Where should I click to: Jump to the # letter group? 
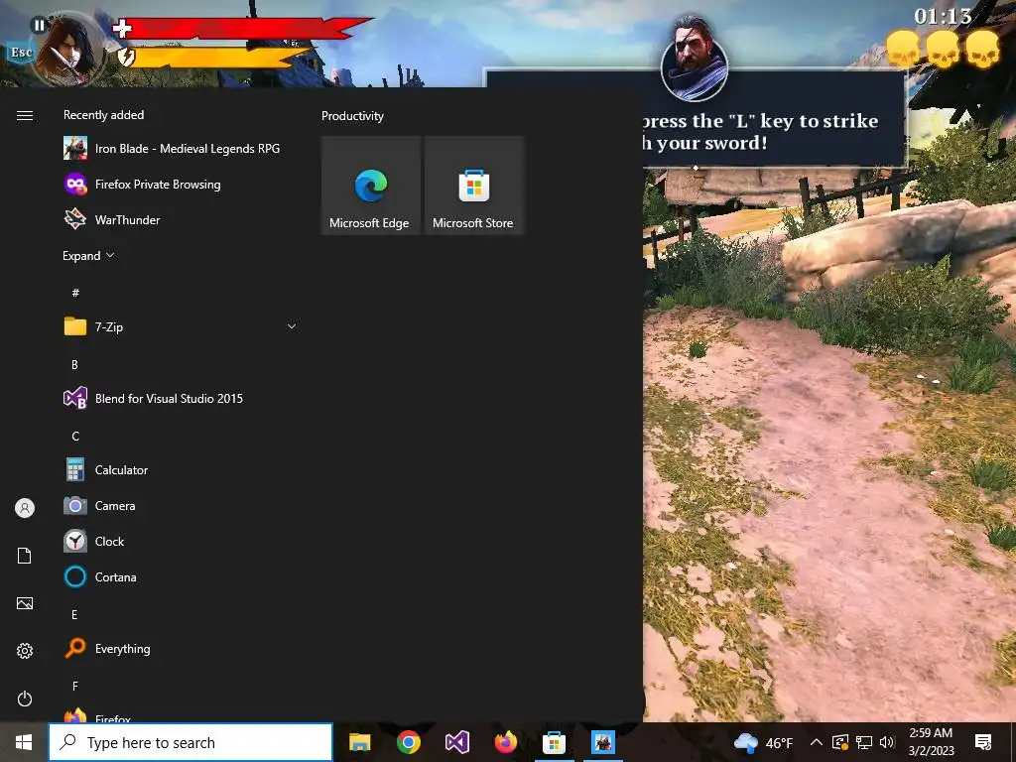(x=75, y=293)
